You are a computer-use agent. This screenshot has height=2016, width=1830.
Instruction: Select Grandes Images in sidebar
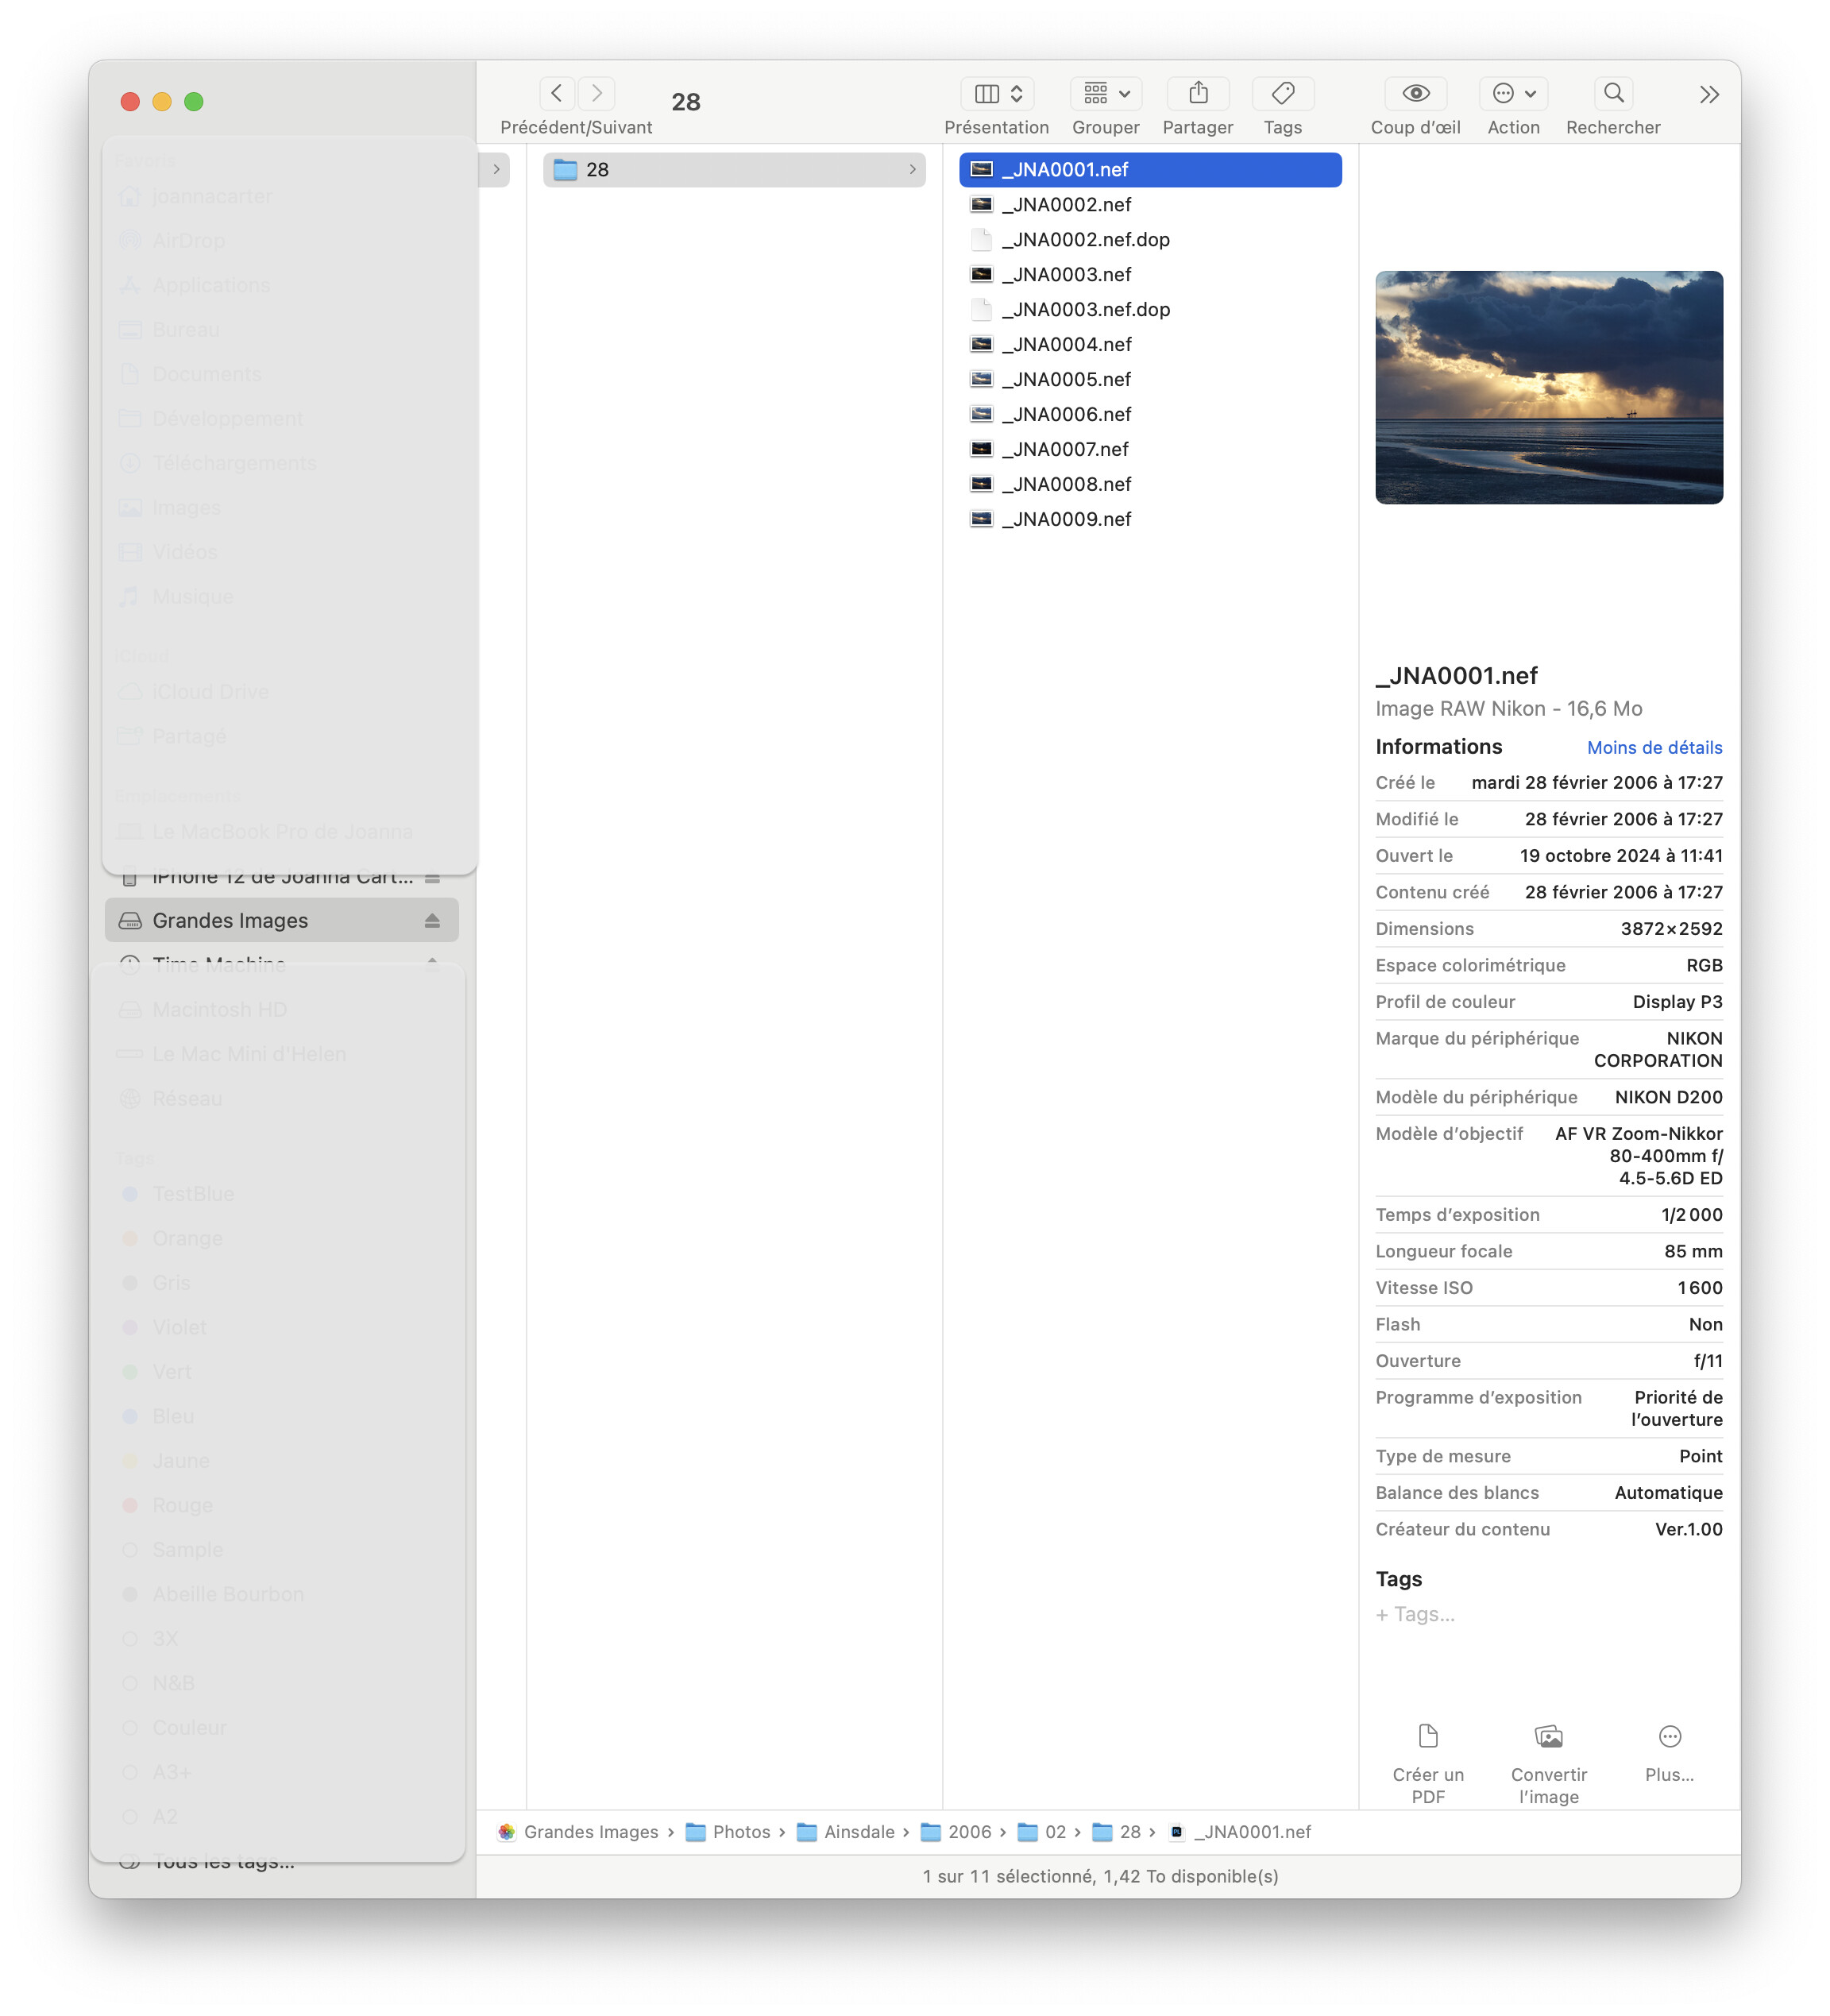point(282,921)
